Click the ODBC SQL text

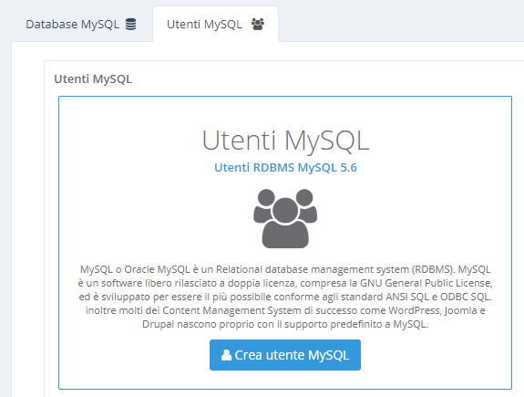[x=465, y=297]
